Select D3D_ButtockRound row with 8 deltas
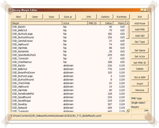Screen dimensions: 159x128 tap(69, 80)
